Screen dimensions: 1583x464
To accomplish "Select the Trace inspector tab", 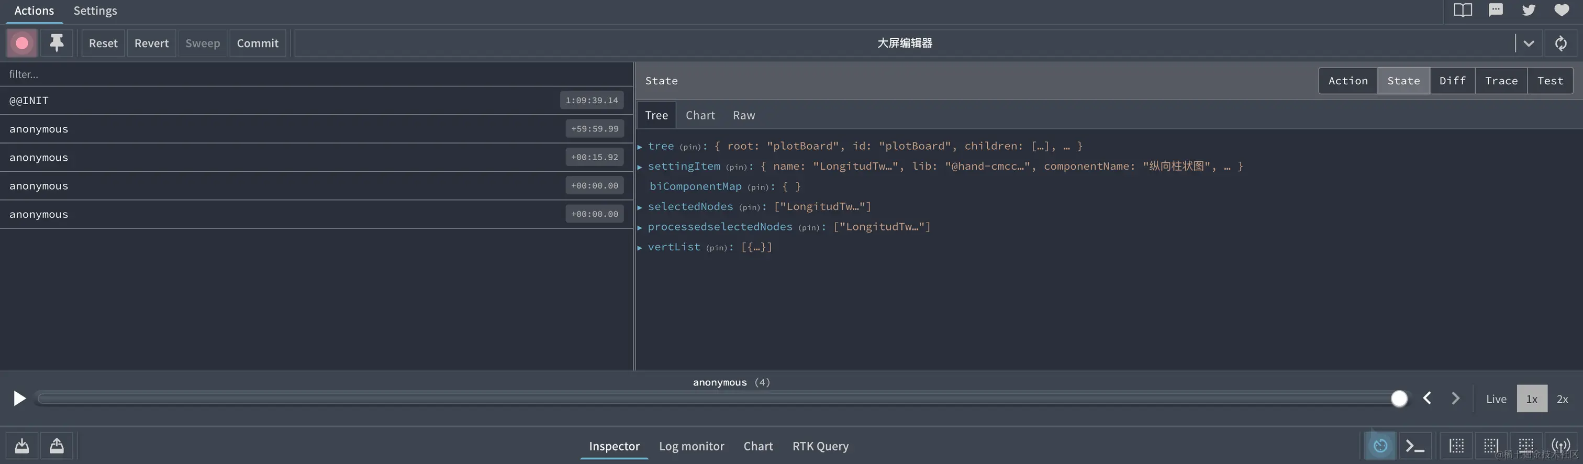I will point(1501,81).
